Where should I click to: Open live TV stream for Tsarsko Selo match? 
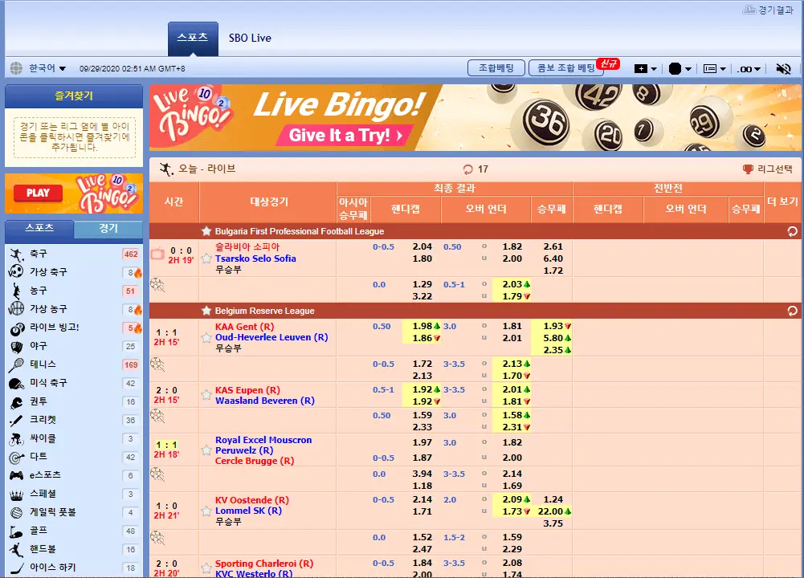coord(157,253)
